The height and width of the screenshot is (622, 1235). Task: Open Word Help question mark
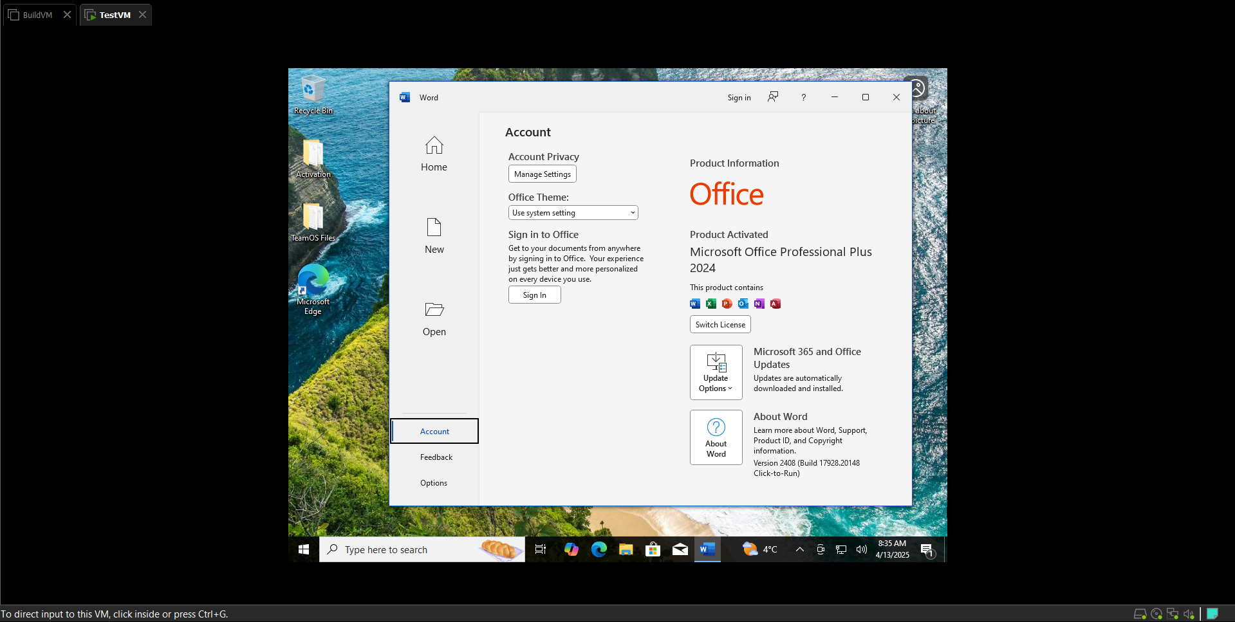coord(803,97)
